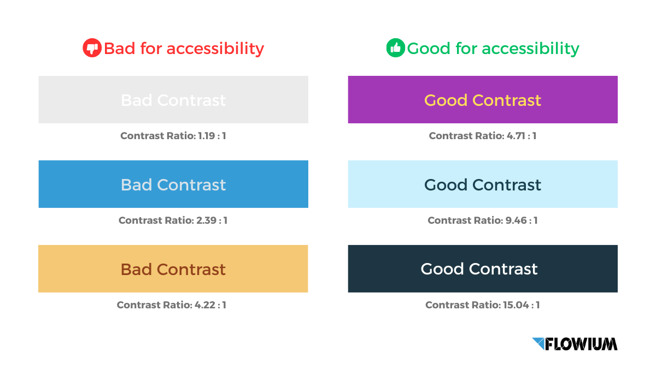Click the 'Contrast Ratio: 4.71 : 1' label
Viewport: 656px width, 382px height.
pyautogui.click(x=483, y=136)
